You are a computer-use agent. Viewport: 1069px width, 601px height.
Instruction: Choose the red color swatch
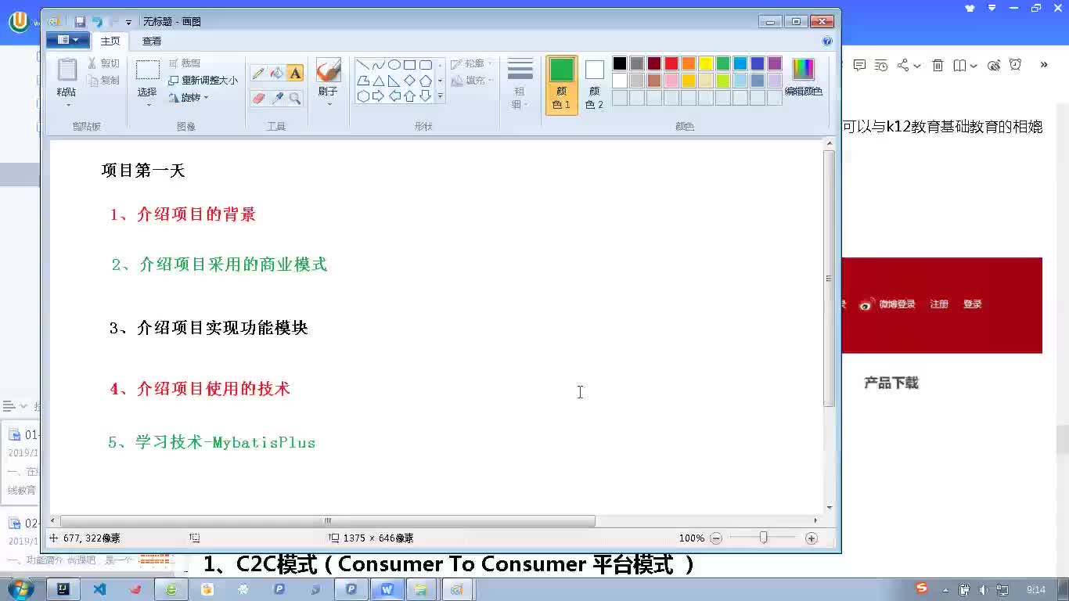[671, 63]
